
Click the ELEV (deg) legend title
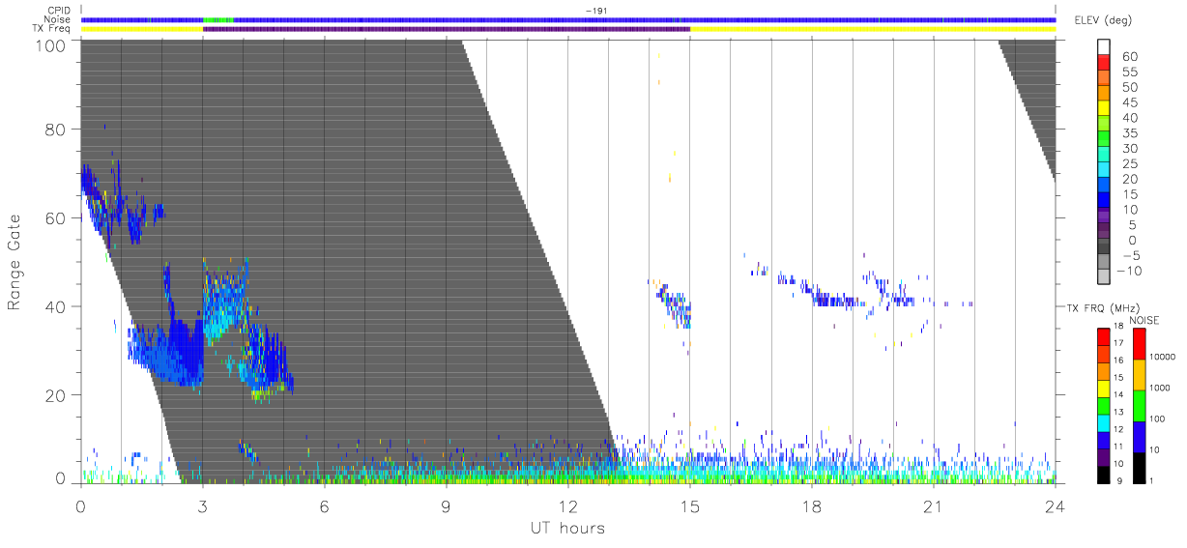1103,19
